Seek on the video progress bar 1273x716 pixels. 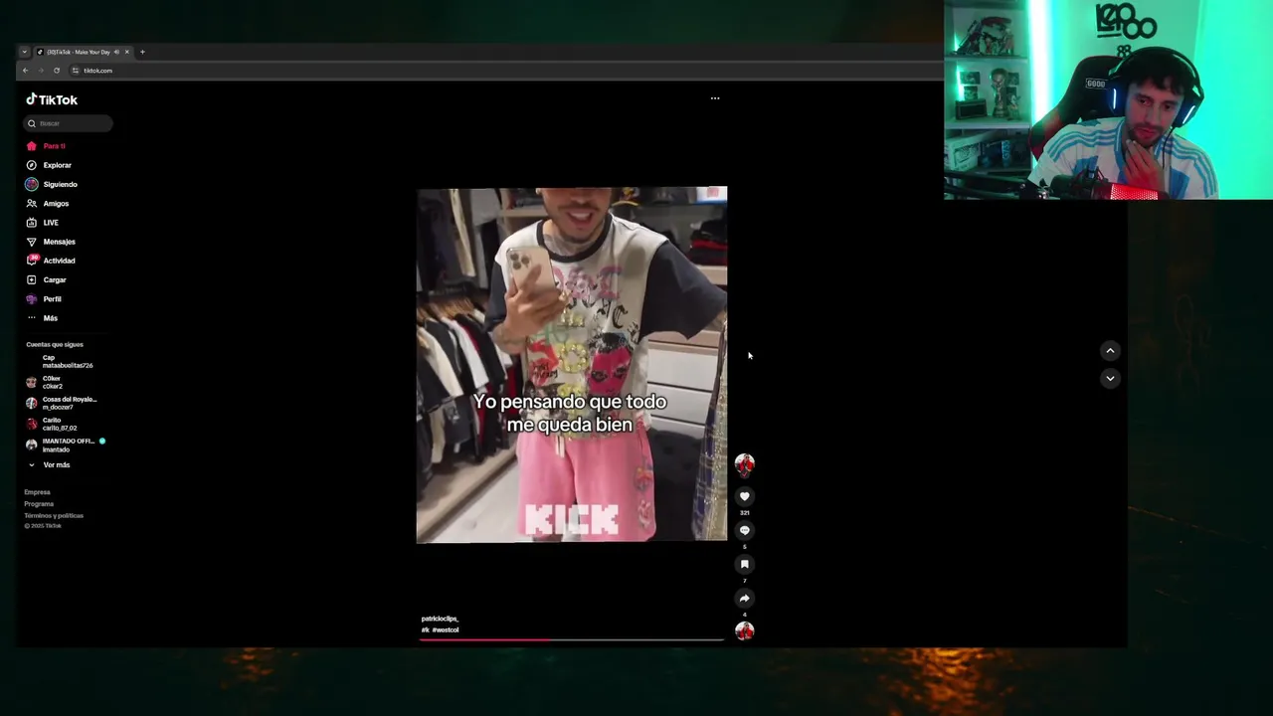[x=572, y=639]
